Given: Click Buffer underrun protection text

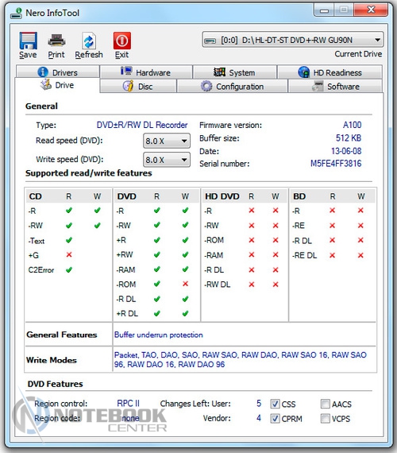Looking at the screenshot, I should click(159, 335).
